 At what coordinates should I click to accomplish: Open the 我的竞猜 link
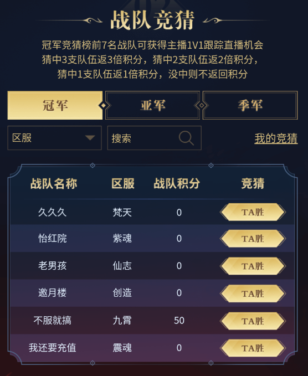click(276, 138)
